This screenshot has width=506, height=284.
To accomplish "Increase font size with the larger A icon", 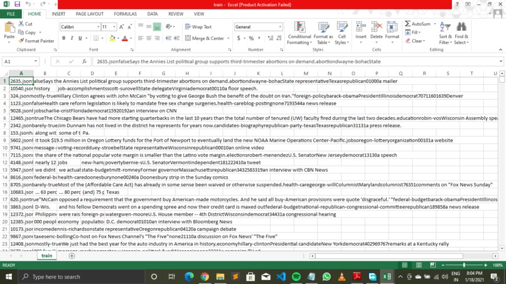I will (x=121, y=27).
